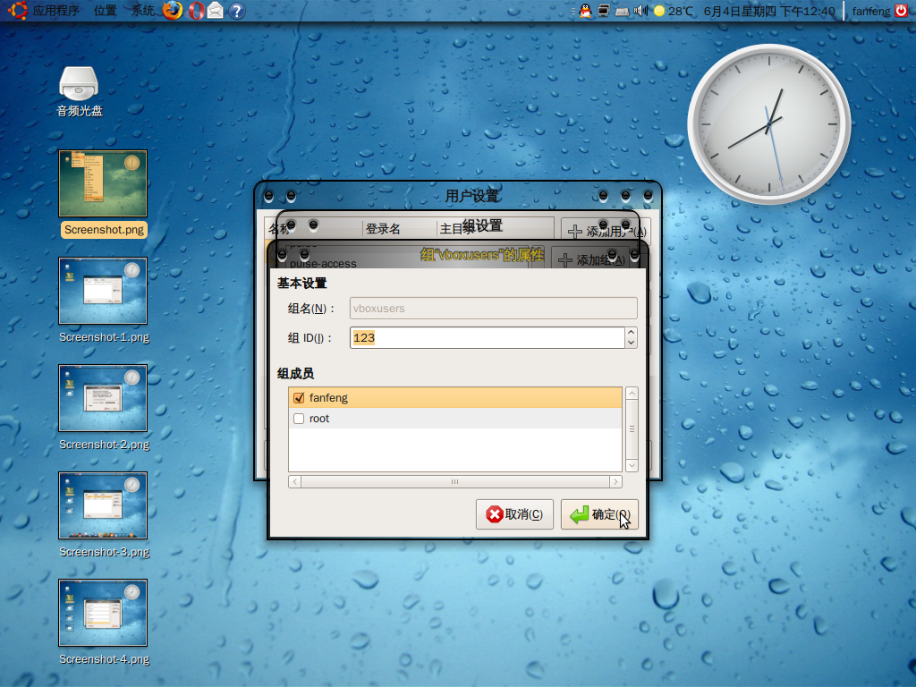This screenshot has width=916, height=687.
Task: Decrease the group ID with down arrow
Action: coord(631,343)
